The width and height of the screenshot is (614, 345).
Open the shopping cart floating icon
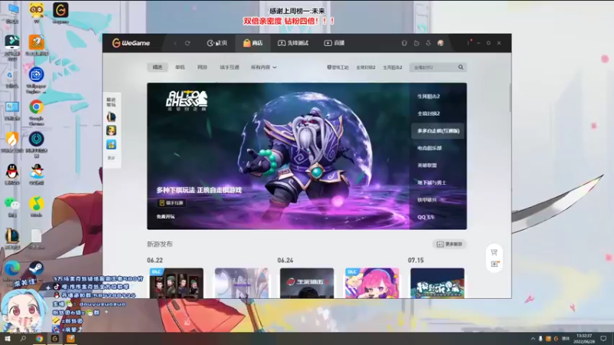pos(494,252)
